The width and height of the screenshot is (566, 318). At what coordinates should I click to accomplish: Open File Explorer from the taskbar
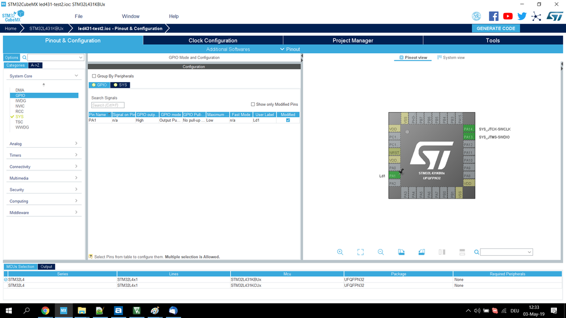point(82,311)
